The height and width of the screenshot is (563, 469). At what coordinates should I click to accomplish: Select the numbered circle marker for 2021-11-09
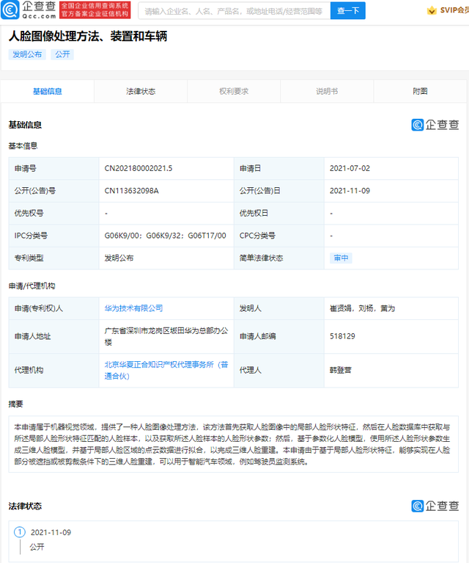(x=20, y=532)
